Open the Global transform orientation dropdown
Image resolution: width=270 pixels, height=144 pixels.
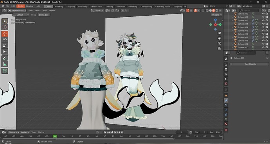(x=97, y=11)
